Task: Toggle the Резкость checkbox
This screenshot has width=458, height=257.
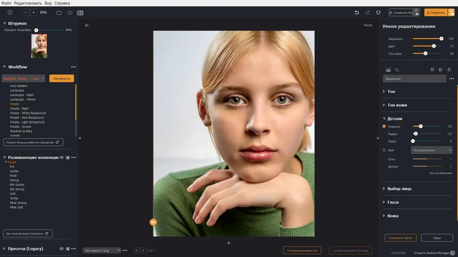Action: [x=384, y=126]
